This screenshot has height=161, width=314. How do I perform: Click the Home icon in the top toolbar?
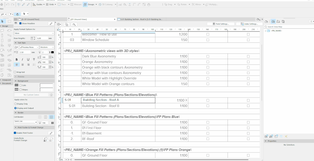point(2,5)
